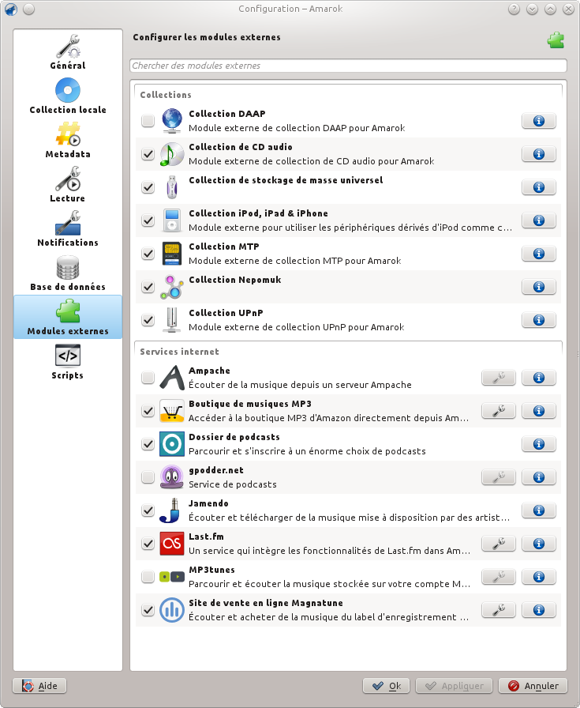Select the Modules externes page

point(68,317)
